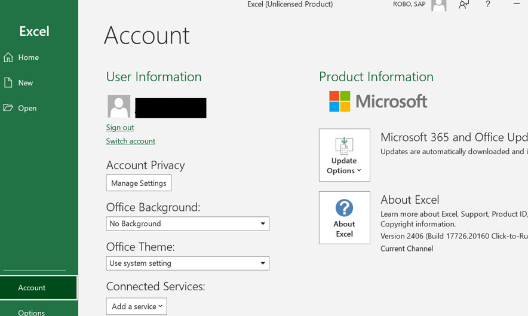Click the user avatar under User Information
This screenshot has height=316, width=528.
[119, 106]
